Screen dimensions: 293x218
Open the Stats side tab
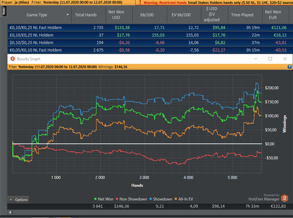point(4,11)
